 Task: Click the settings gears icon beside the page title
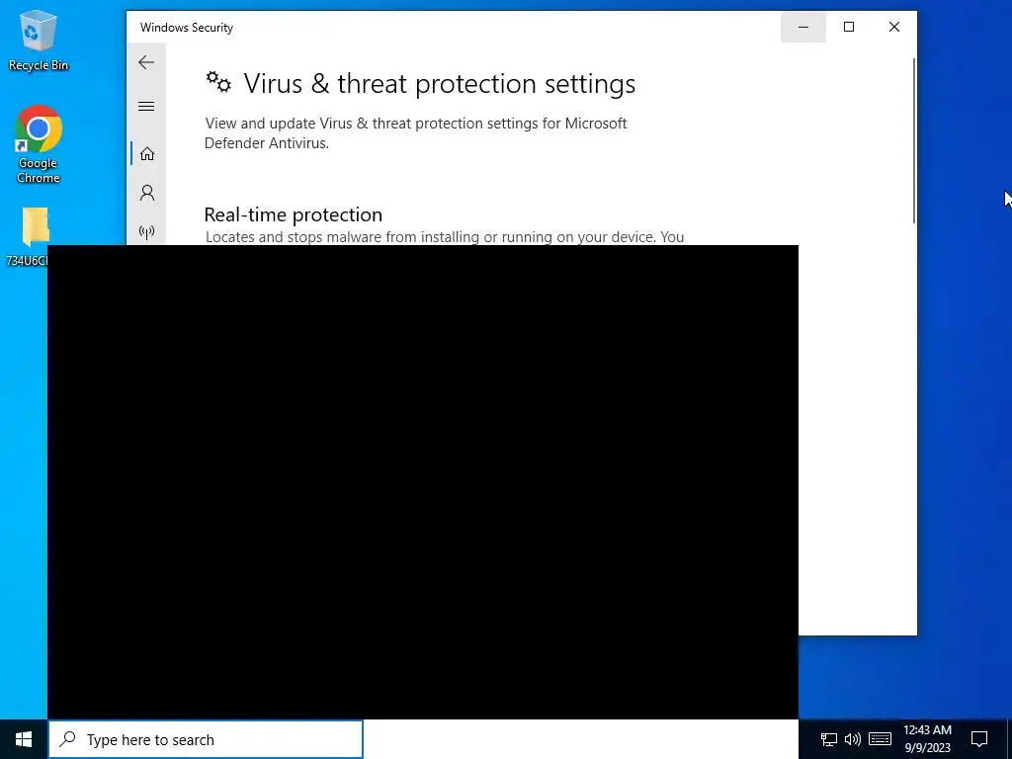tap(218, 82)
